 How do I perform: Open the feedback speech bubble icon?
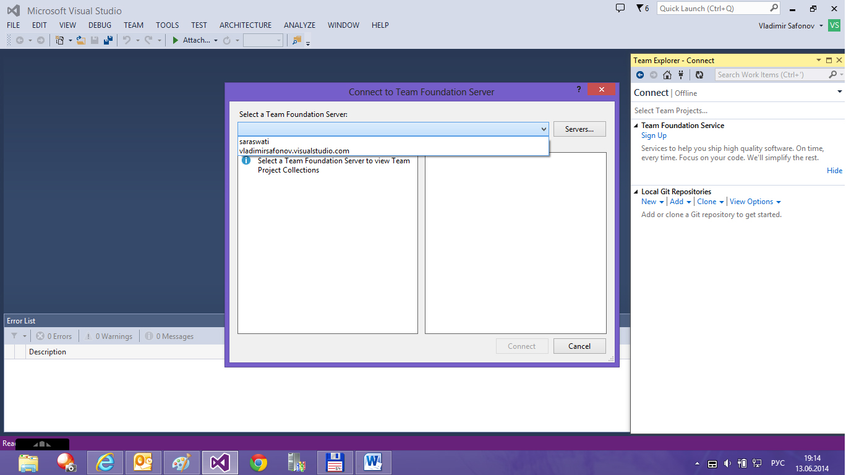pyautogui.click(x=620, y=8)
